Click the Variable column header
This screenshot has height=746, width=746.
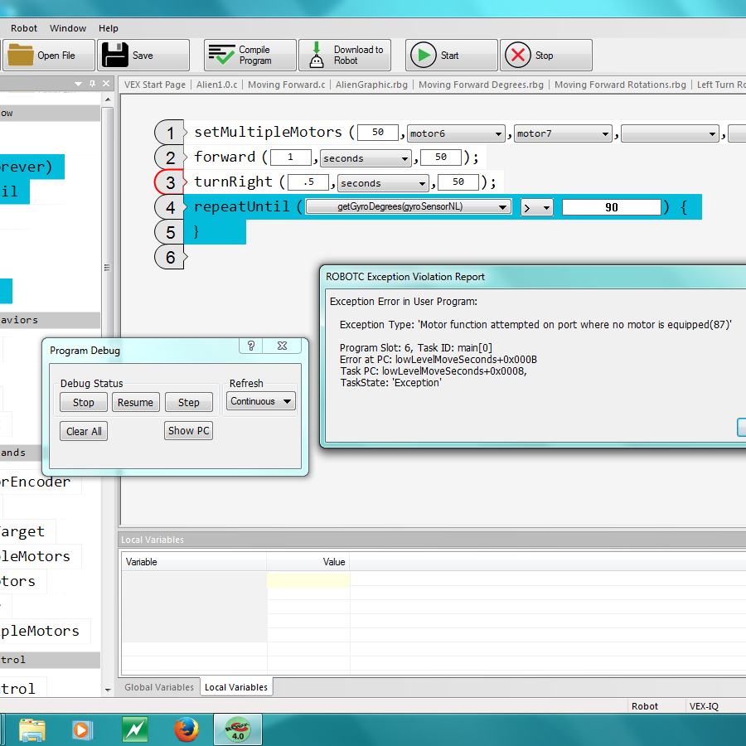[x=194, y=562]
